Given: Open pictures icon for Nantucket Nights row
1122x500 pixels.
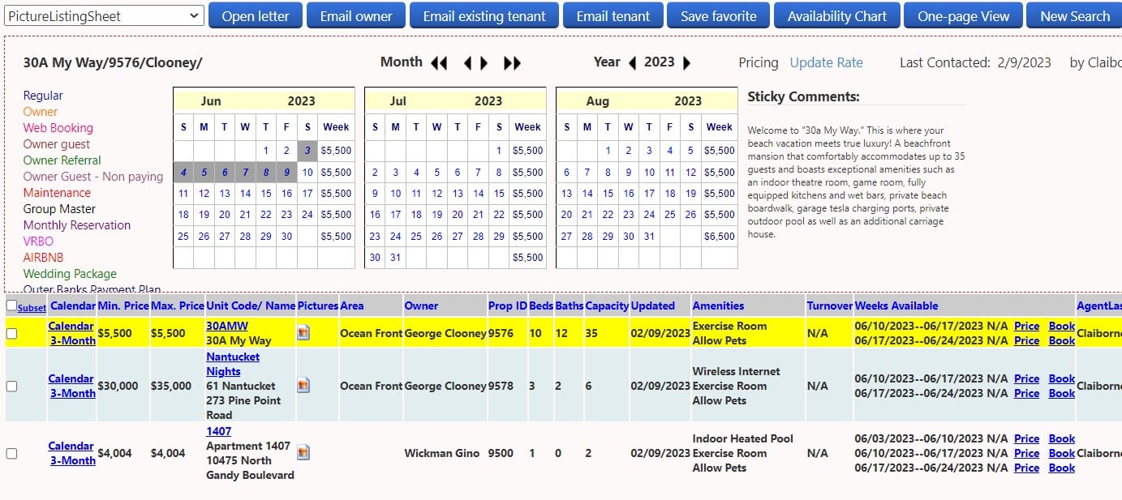Looking at the screenshot, I should [303, 386].
